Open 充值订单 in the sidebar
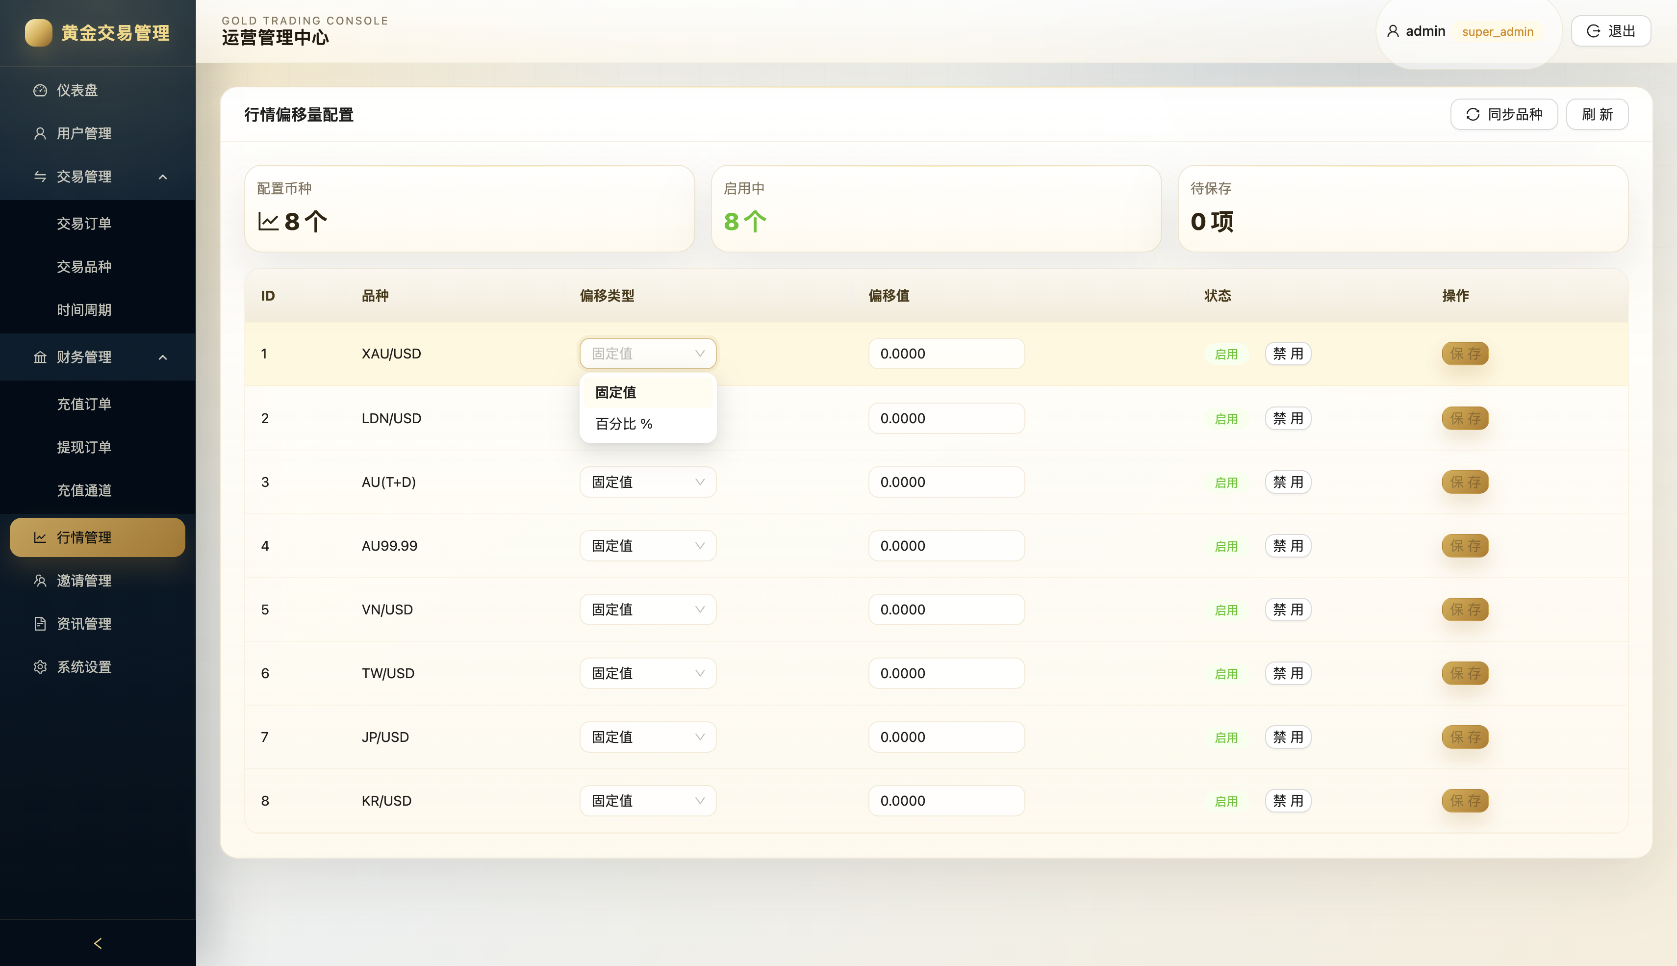Viewport: 1677px width, 966px height. pos(84,404)
